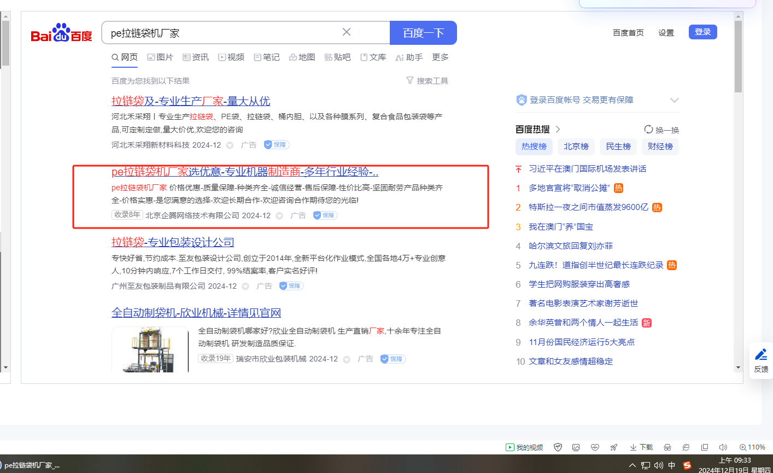Open the 换一换 refresh icon in hot search
Screen dimensions: 773x473
coord(648,130)
